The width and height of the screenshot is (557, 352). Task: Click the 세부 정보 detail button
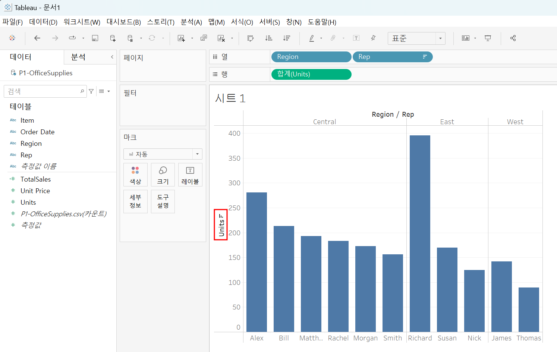click(x=135, y=201)
